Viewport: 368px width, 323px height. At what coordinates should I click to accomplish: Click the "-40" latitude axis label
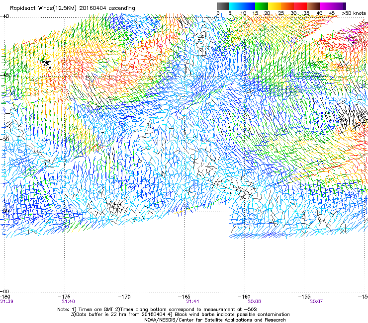pyautogui.click(x=4, y=16)
